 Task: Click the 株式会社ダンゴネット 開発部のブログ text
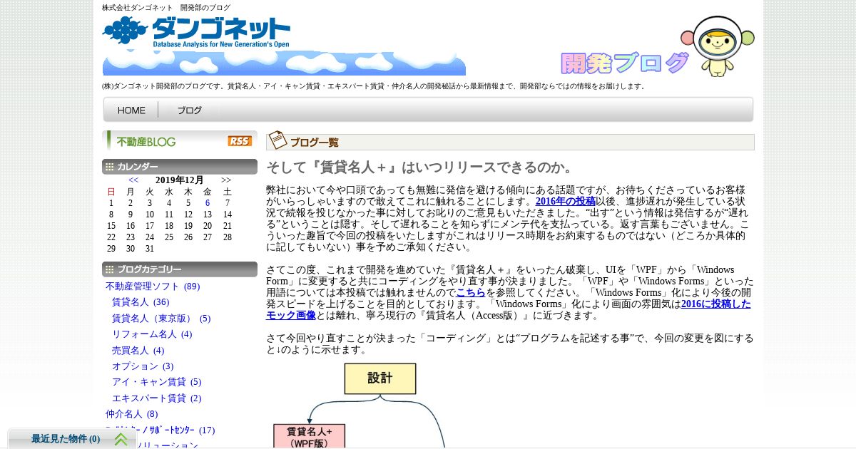166,8
